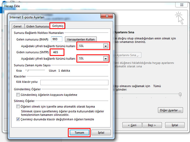This screenshot has width=190, height=142.
Task: Click the Kök klasör yolu text field
Action: pyautogui.click(x=74, y=82)
